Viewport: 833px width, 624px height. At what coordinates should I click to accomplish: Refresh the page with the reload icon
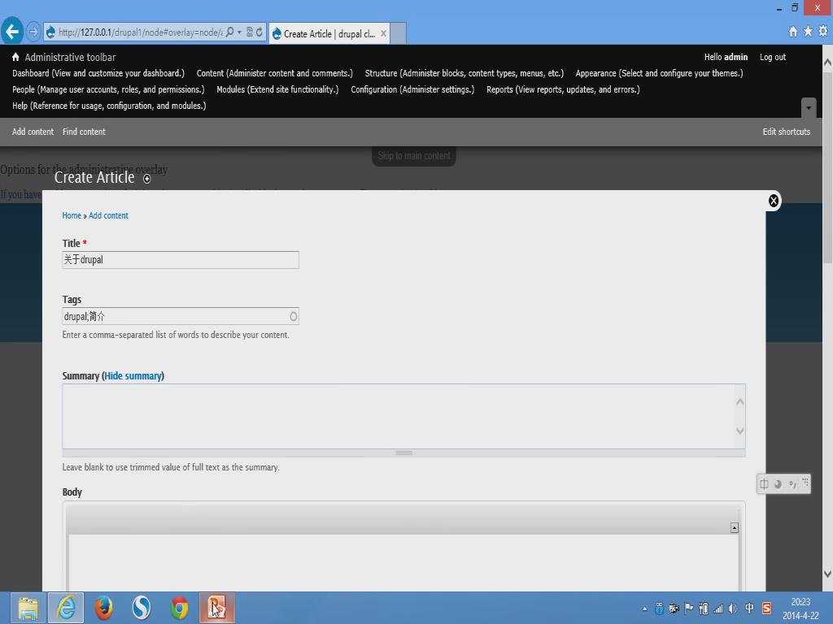coord(259,32)
